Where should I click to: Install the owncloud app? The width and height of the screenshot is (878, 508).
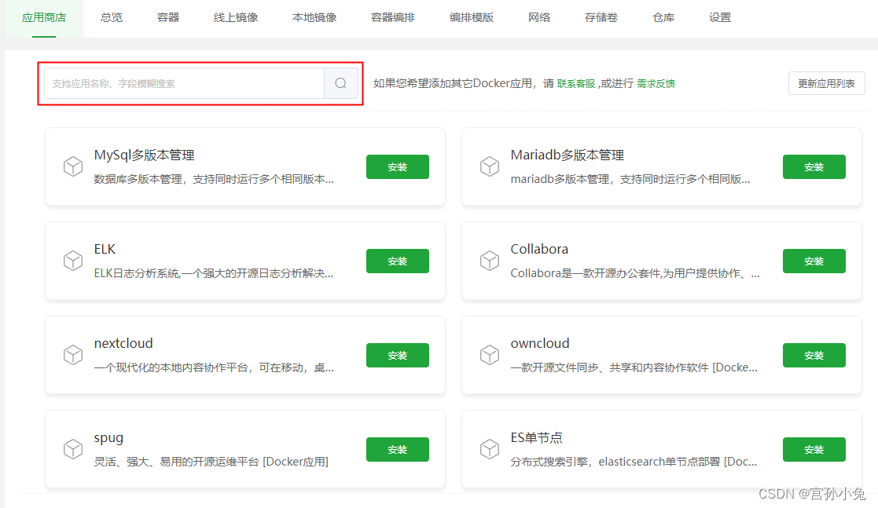tap(814, 355)
